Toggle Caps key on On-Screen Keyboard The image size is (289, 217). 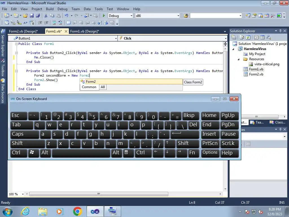click(x=24, y=134)
